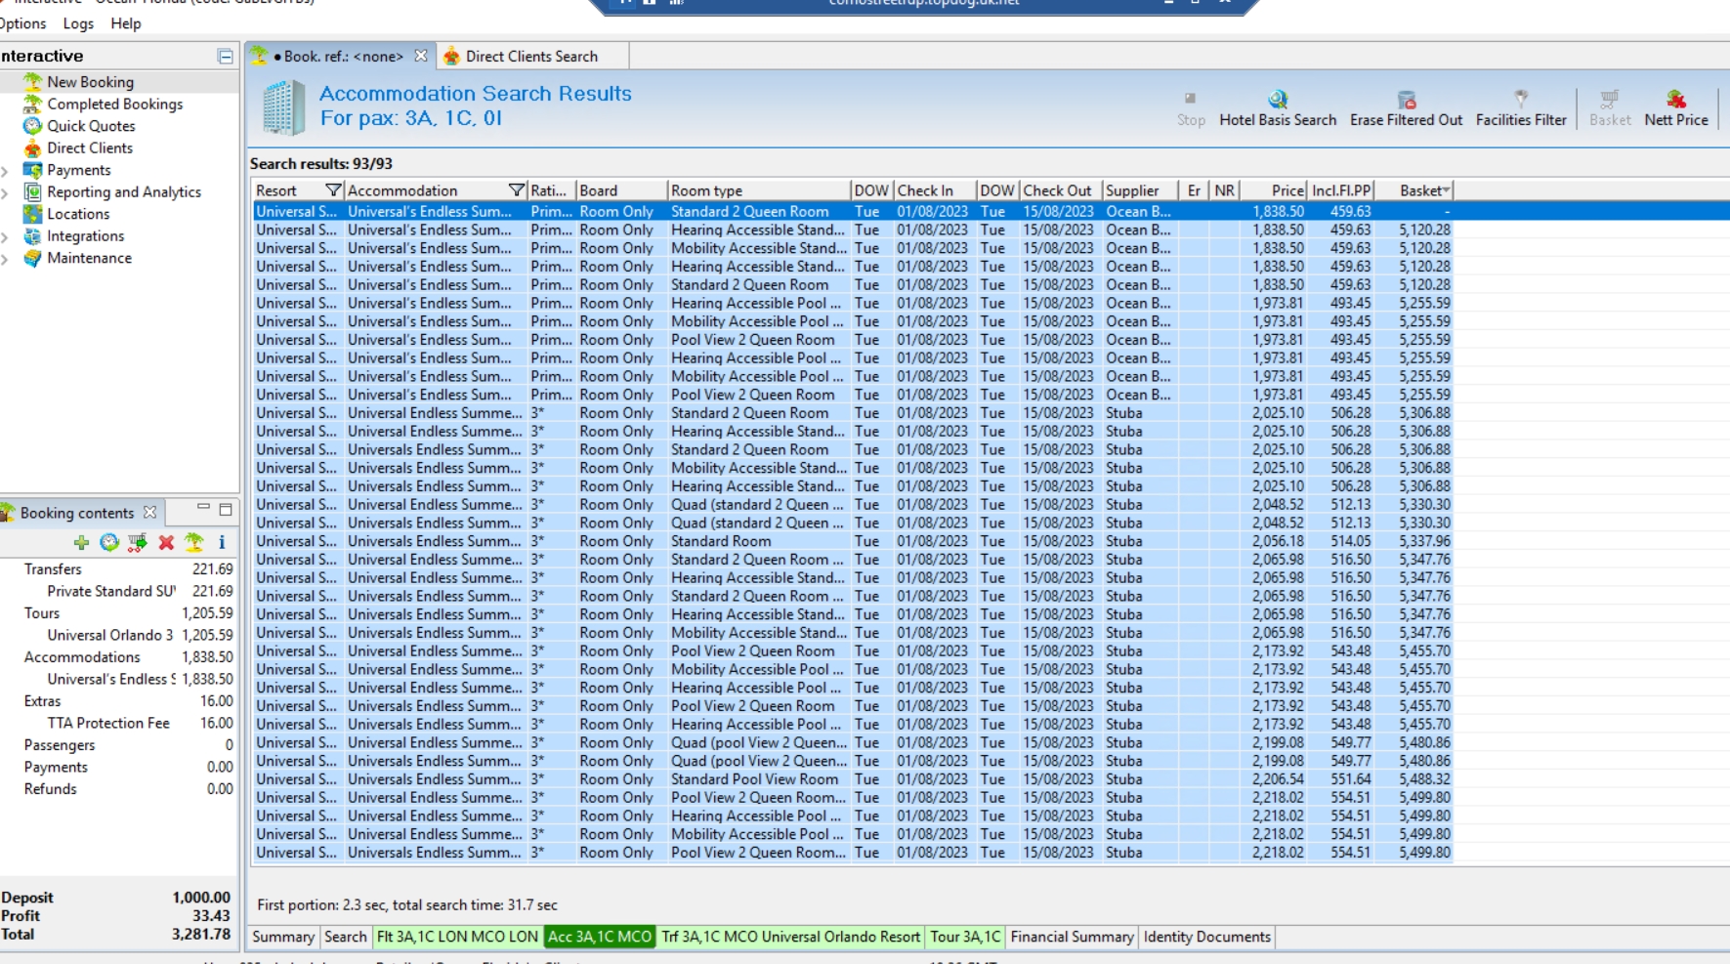Select the 'Standard Pool View Room' result row
The width and height of the screenshot is (1730, 964).
tap(853, 780)
